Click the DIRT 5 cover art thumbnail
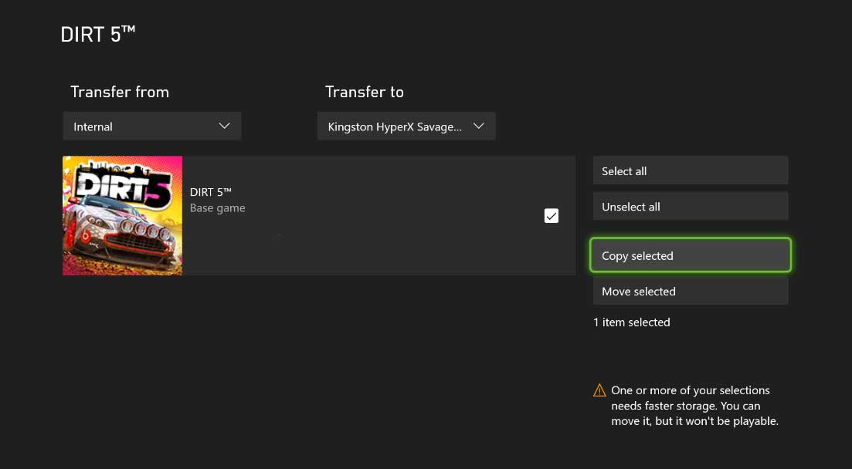852x469 pixels. [122, 215]
